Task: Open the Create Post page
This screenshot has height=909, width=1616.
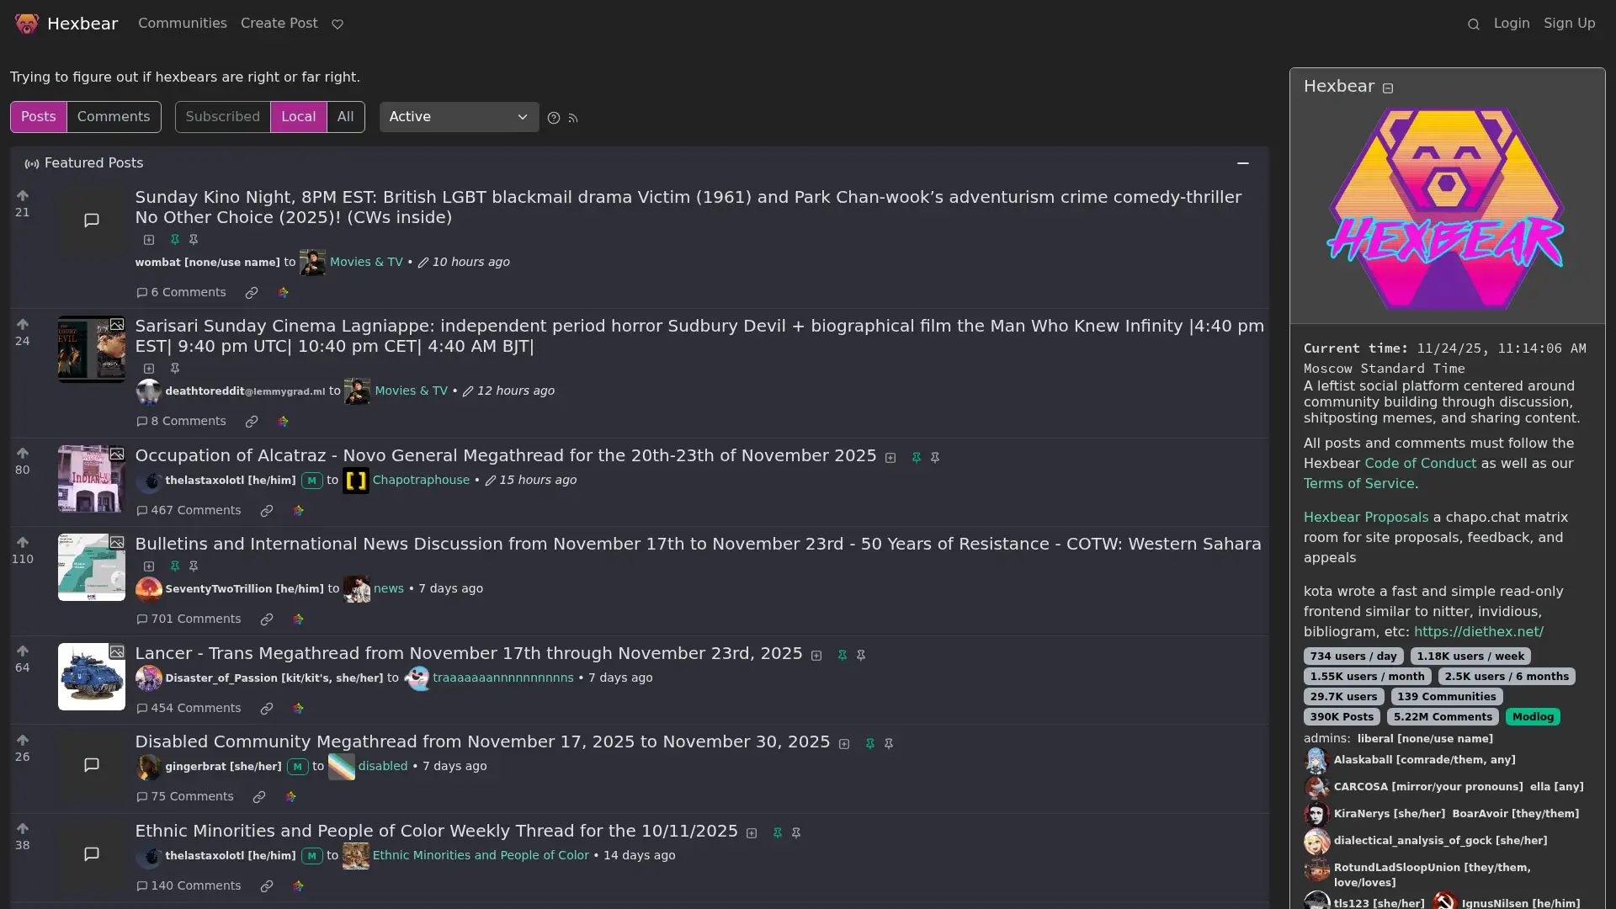Action: [x=279, y=23]
